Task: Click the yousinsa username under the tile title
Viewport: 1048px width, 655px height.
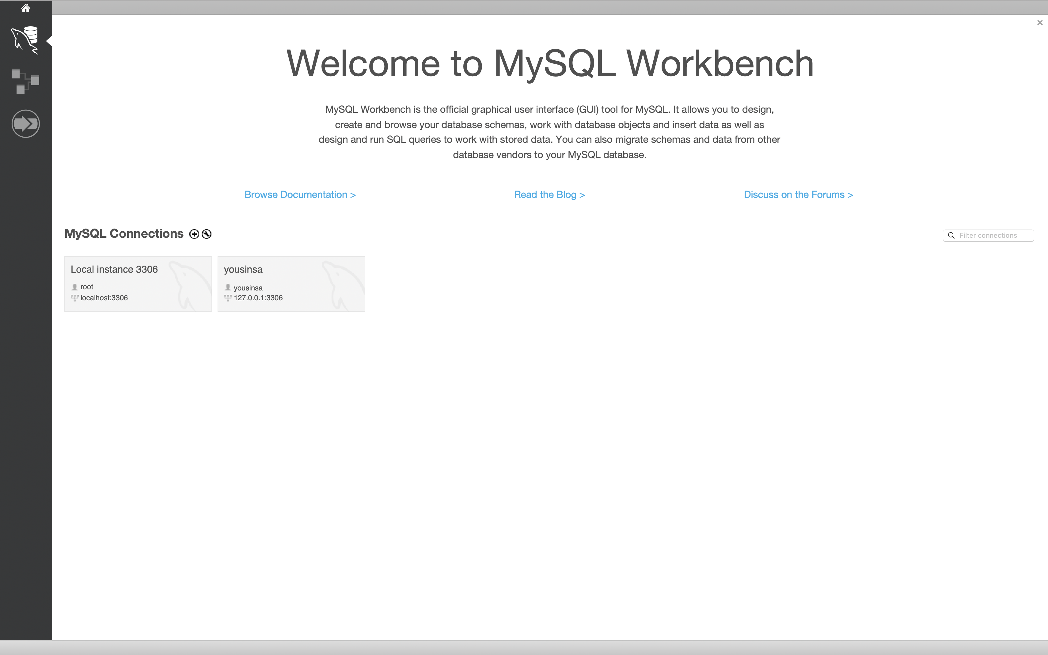Action: (x=248, y=288)
